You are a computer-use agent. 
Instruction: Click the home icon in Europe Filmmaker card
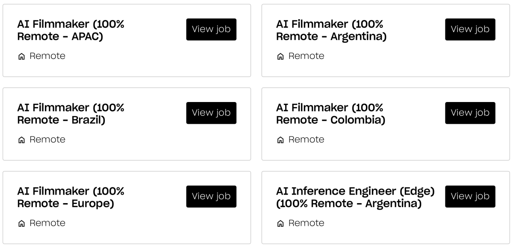point(21,224)
